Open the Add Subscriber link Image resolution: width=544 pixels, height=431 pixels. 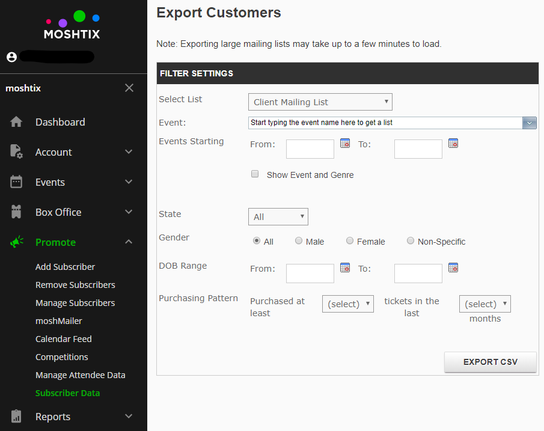(x=66, y=267)
